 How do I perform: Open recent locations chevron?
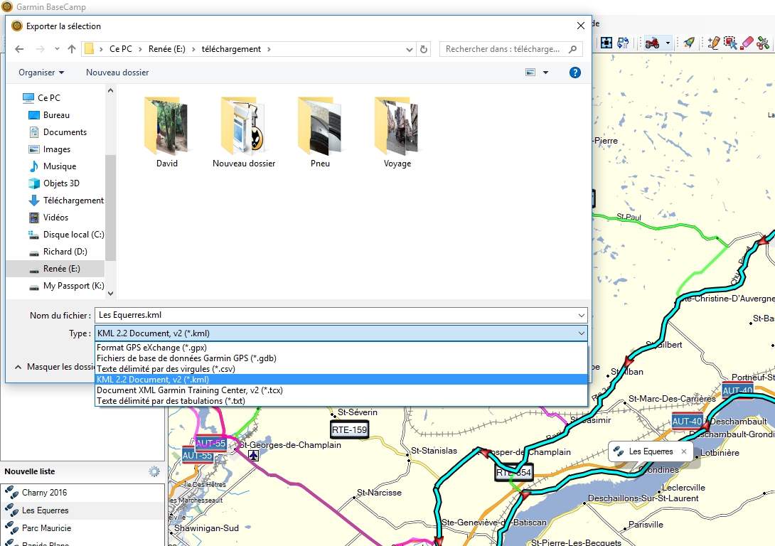pos(57,49)
